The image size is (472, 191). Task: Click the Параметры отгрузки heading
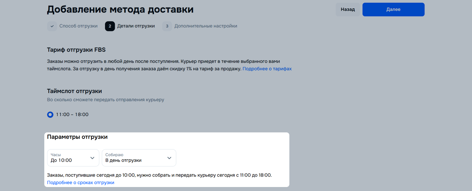(x=77, y=137)
